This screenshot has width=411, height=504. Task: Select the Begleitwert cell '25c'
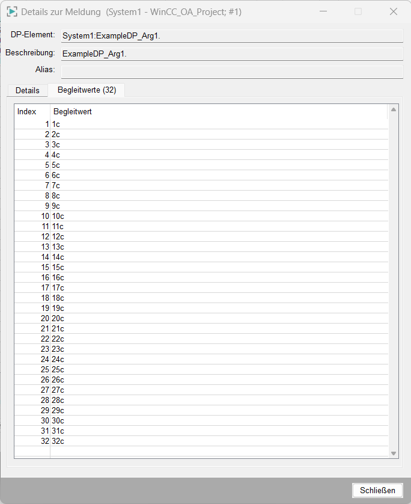(219, 369)
